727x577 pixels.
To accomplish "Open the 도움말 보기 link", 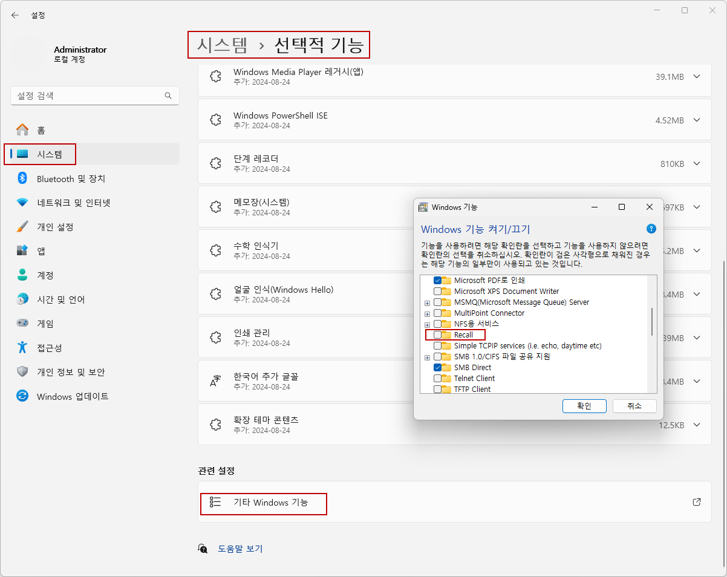I will 240,549.
